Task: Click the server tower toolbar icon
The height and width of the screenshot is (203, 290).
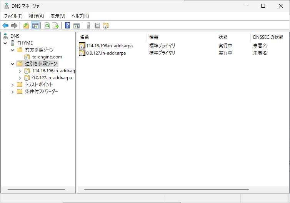Action: tap(88, 25)
